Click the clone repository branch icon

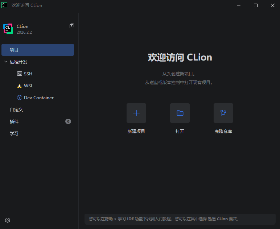tap(223, 113)
